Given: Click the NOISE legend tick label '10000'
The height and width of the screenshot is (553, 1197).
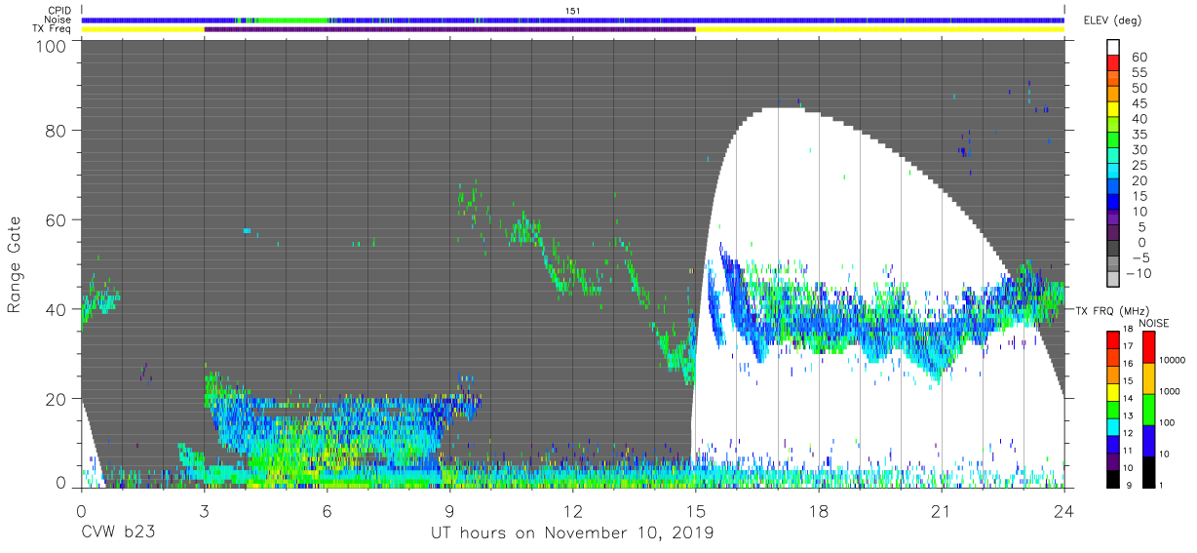Looking at the screenshot, I should [1172, 359].
